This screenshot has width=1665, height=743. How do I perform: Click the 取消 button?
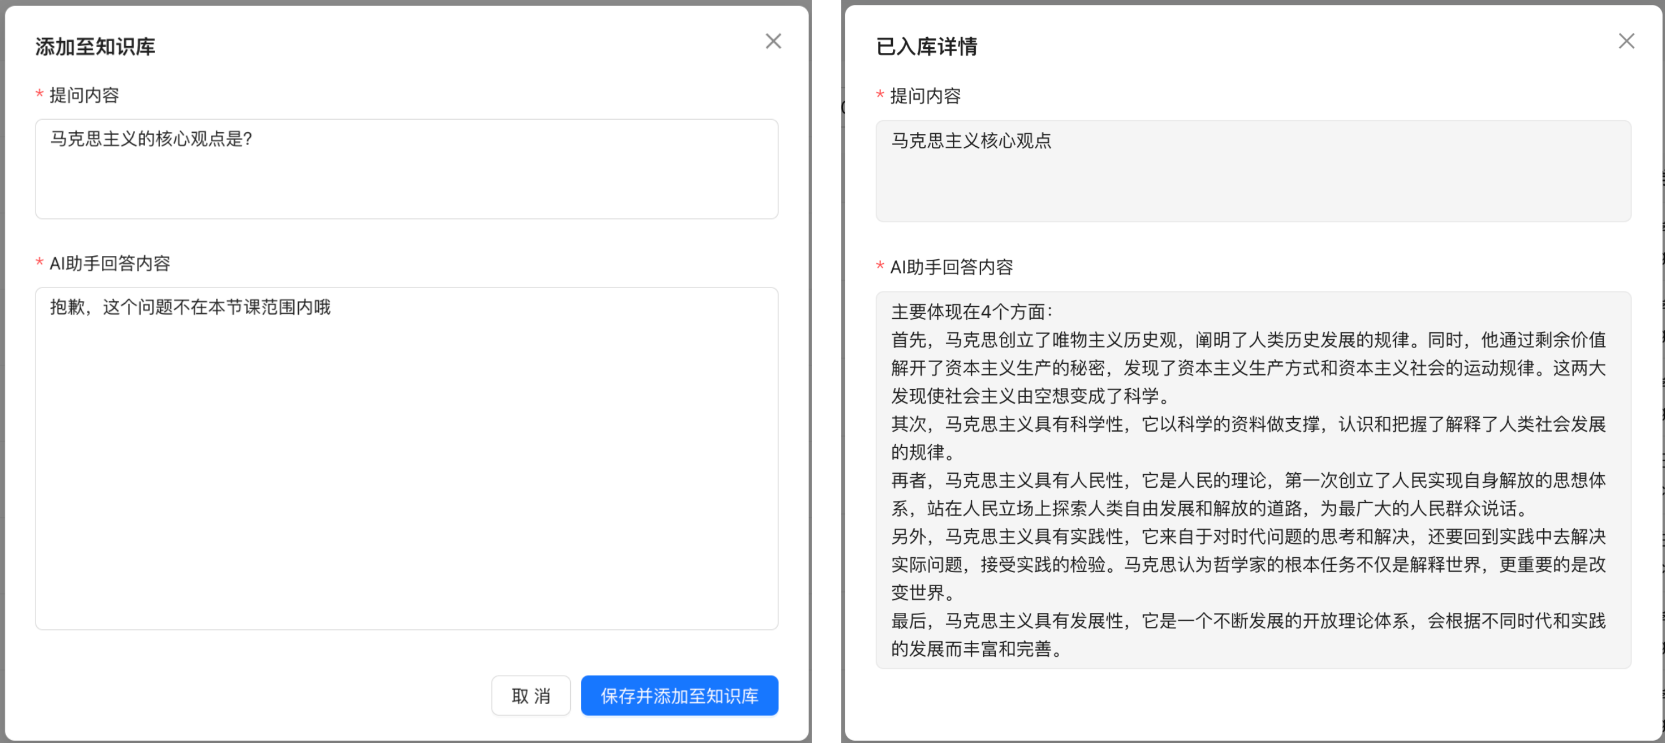(531, 695)
